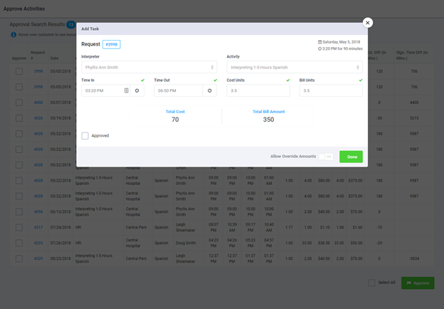Click the Total Cost label
444x309 pixels.
pyautogui.click(x=175, y=112)
